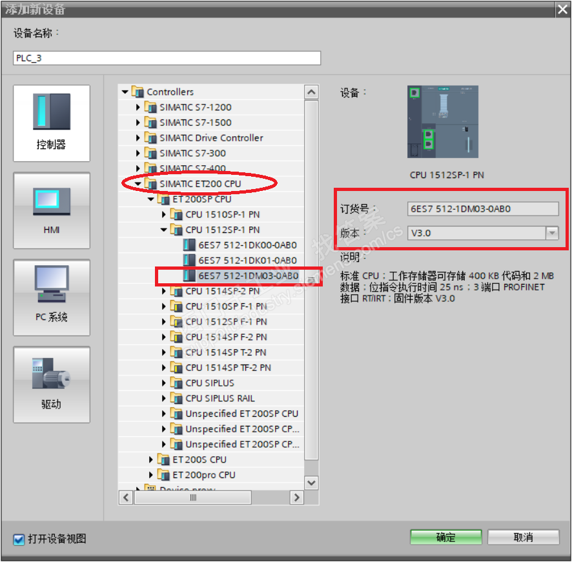Toggle the 打开设备视图 checkbox
This screenshot has width=572, height=562.
click(x=19, y=539)
